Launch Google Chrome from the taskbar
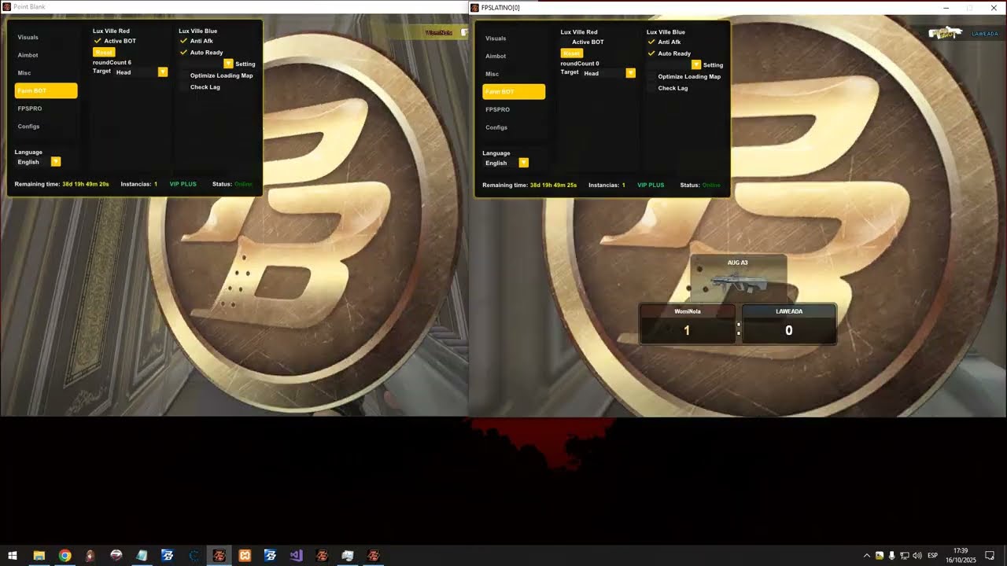Viewport: 1007px width, 566px height. pyautogui.click(x=65, y=556)
